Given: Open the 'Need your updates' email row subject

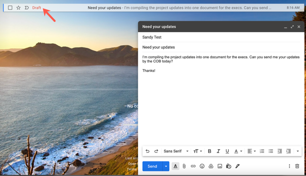Looking at the screenshot, I should 104,8.
